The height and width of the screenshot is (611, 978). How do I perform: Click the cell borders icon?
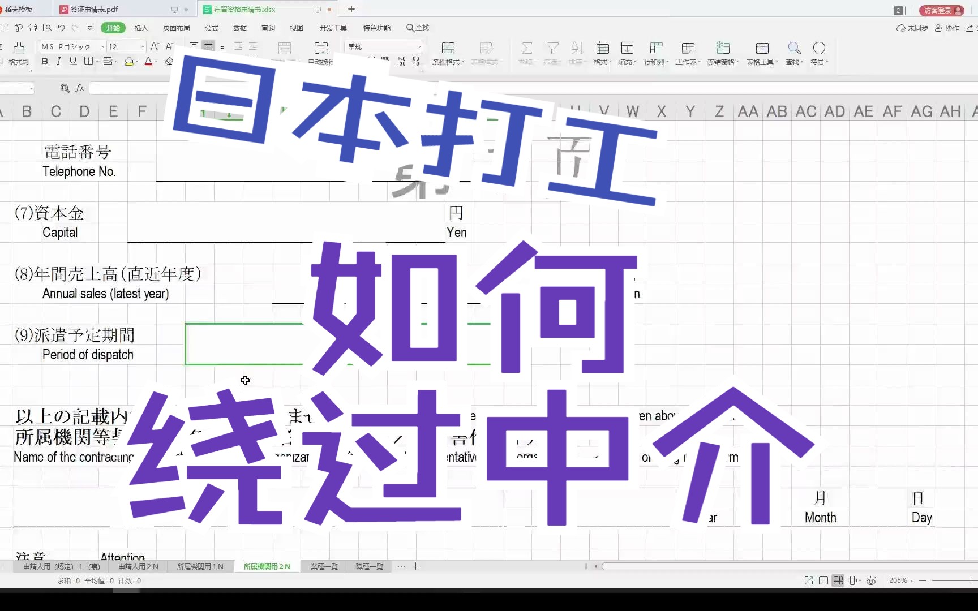pyautogui.click(x=88, y=61)
